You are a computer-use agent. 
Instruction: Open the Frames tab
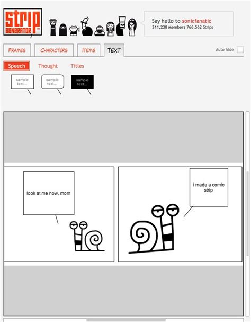(17, 50)
